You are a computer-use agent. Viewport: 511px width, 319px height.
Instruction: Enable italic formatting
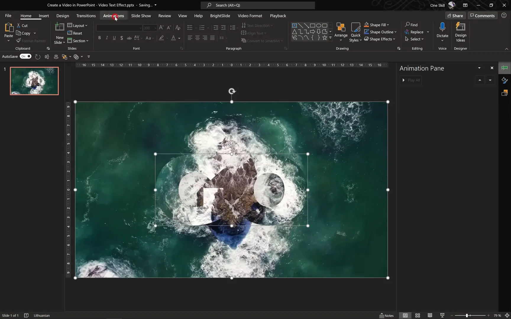pos(107,38)
